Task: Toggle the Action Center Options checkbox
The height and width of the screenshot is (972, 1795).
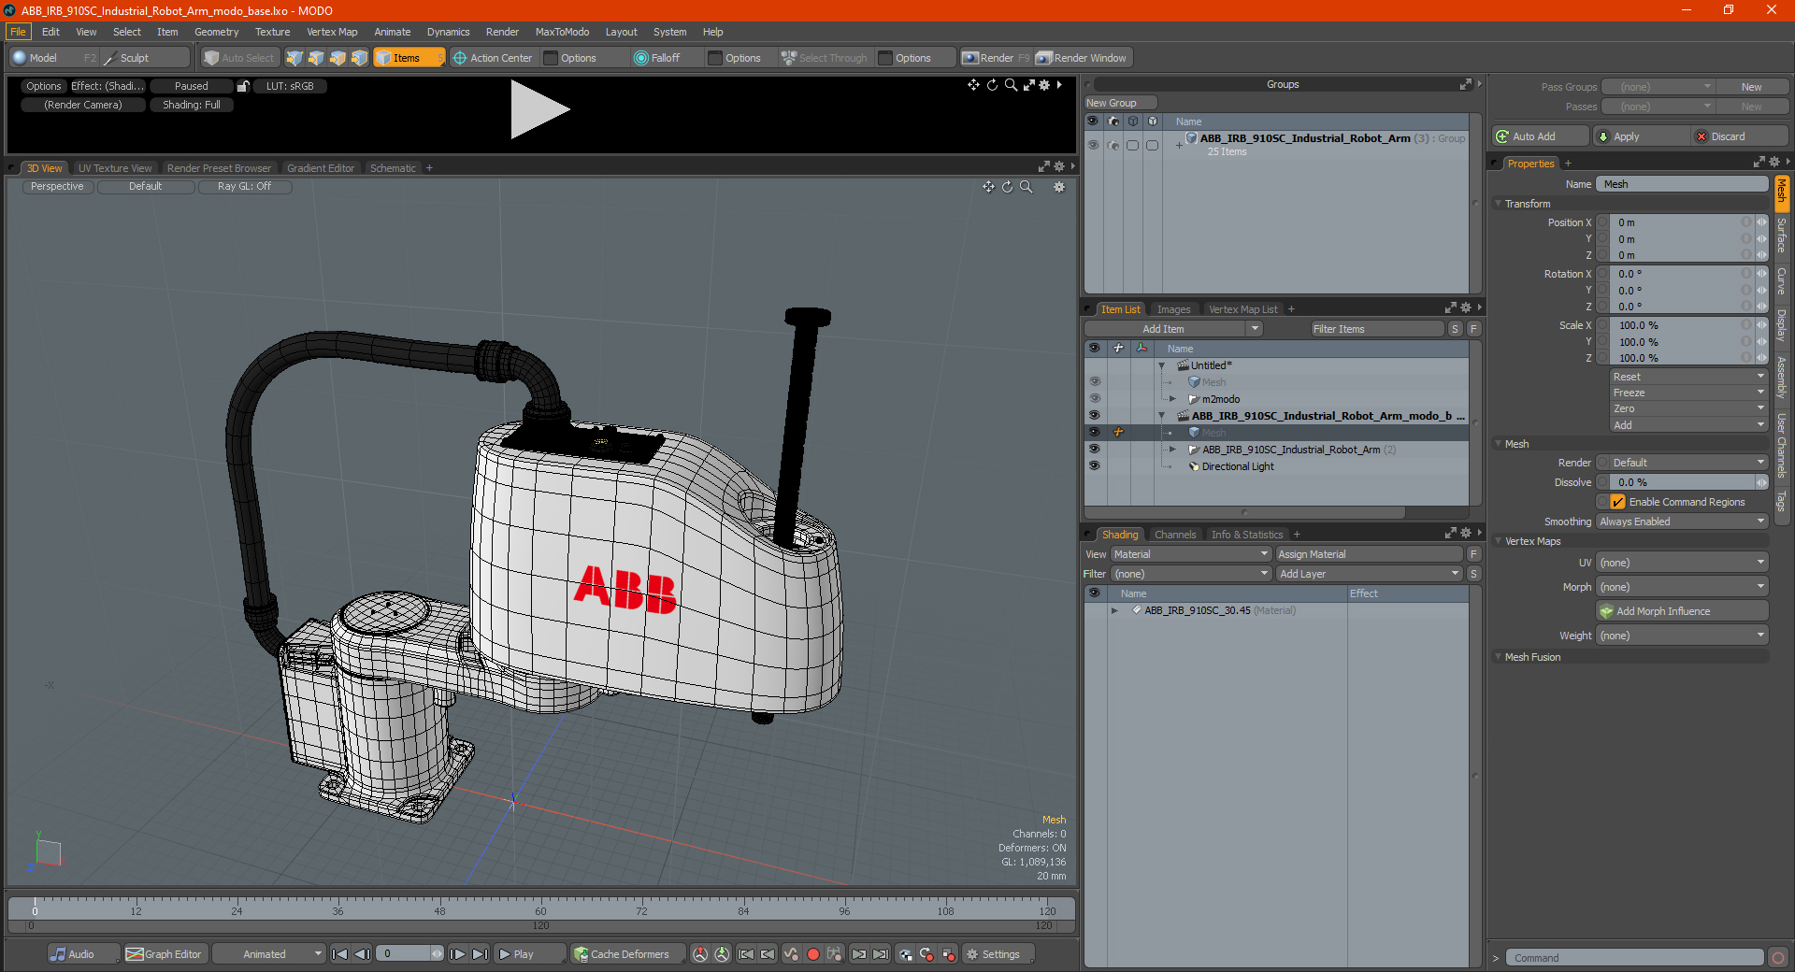Action: tap(551, 58)
